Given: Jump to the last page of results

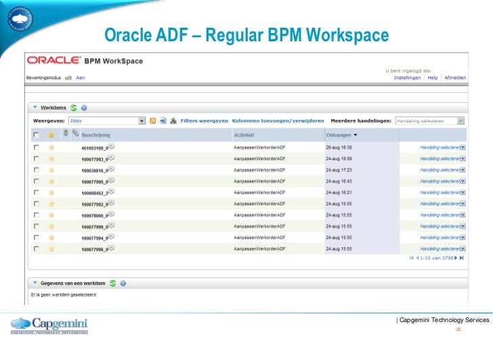Looking at the screenshot, I should point(462,258).
